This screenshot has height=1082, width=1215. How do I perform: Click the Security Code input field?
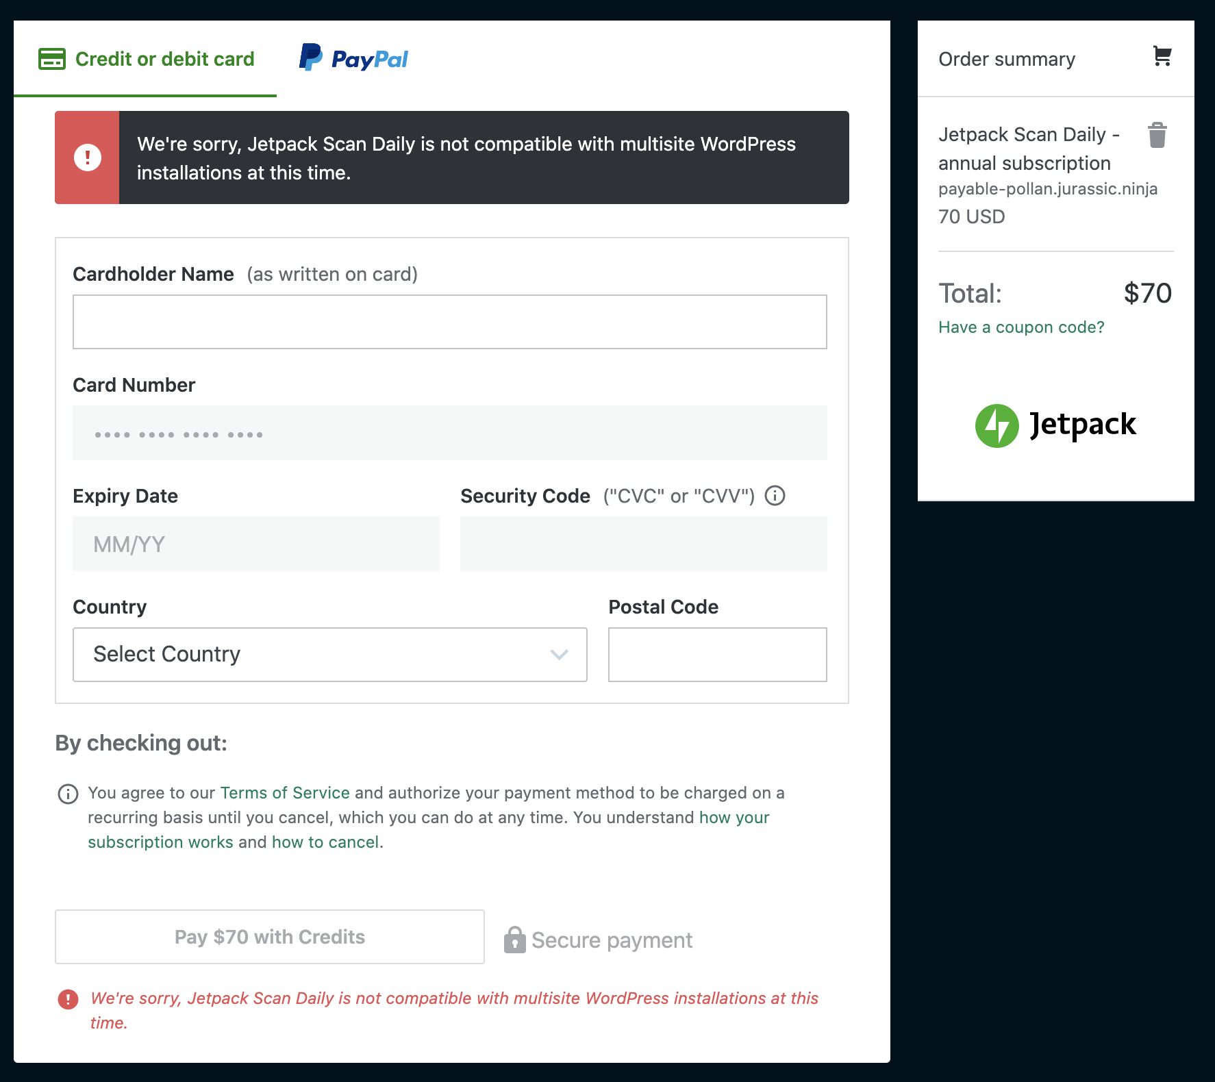click(x=644, y=544)
